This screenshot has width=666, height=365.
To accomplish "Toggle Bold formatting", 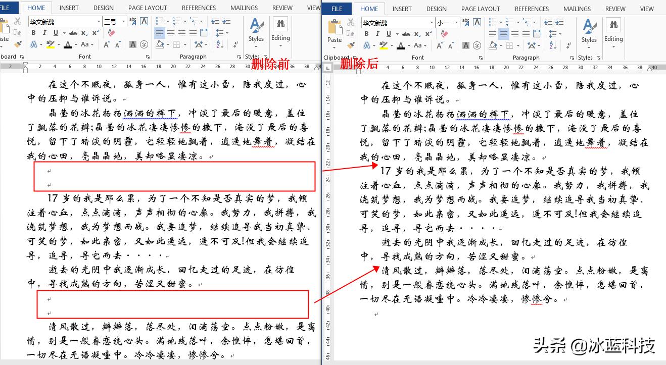I will 34,33.
